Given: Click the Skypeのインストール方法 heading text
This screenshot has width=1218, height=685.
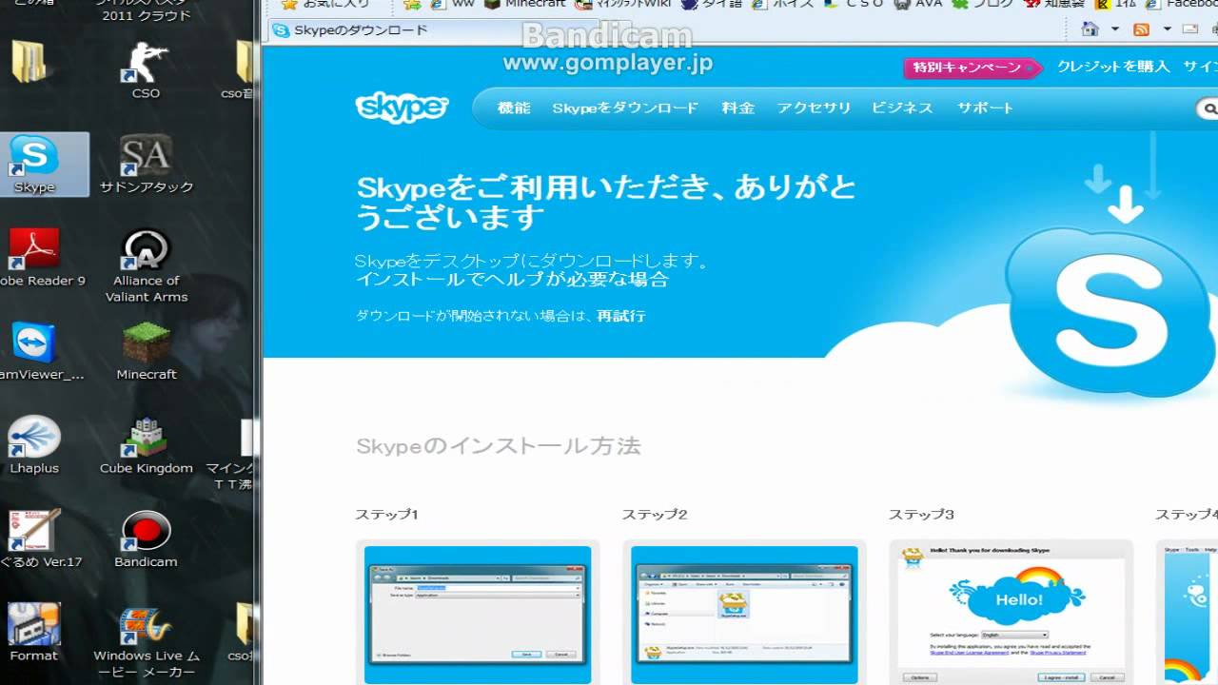Looking at the screenshot, I should (498, 445).
